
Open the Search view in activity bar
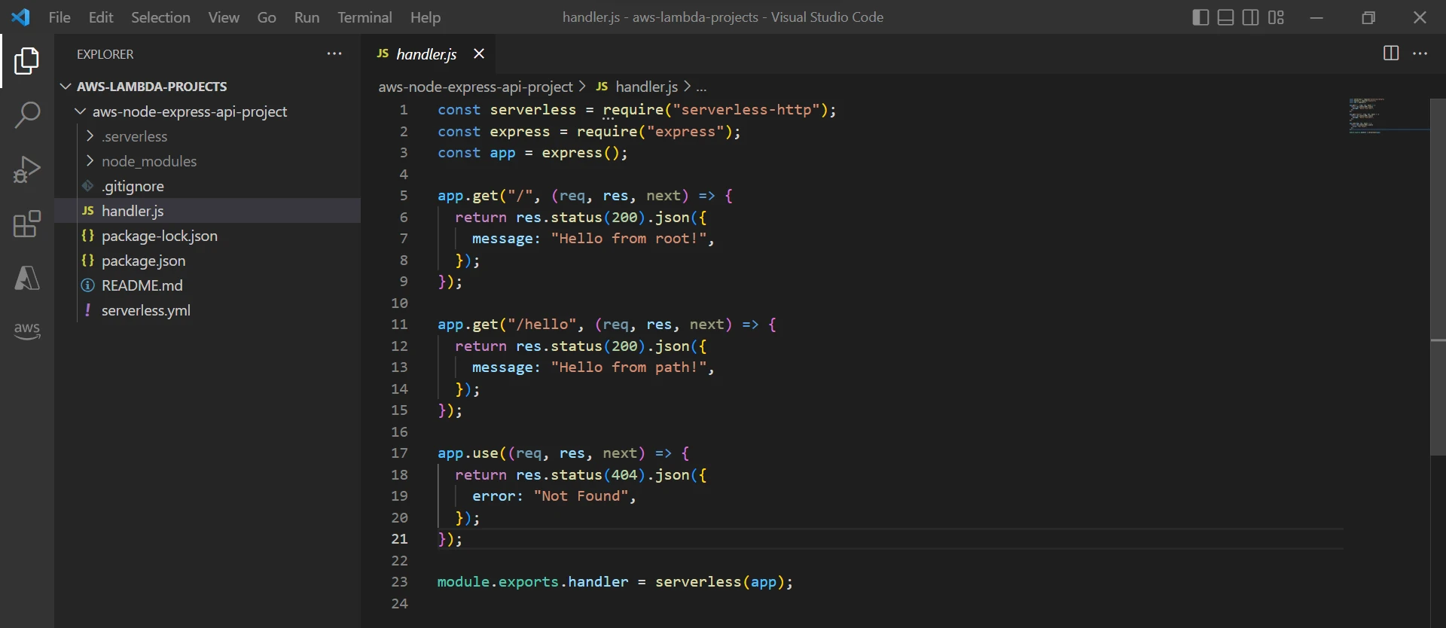pos(27,115)
